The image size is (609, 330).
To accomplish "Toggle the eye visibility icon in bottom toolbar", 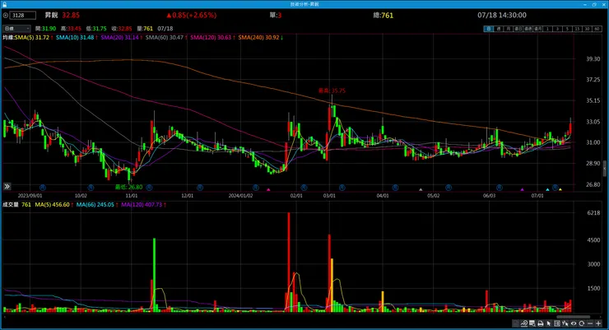I will tap(574, 323).
